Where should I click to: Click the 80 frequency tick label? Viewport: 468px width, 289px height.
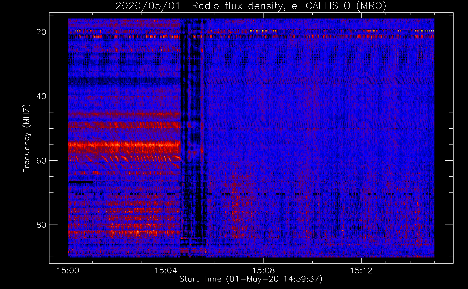click(41, 225)
